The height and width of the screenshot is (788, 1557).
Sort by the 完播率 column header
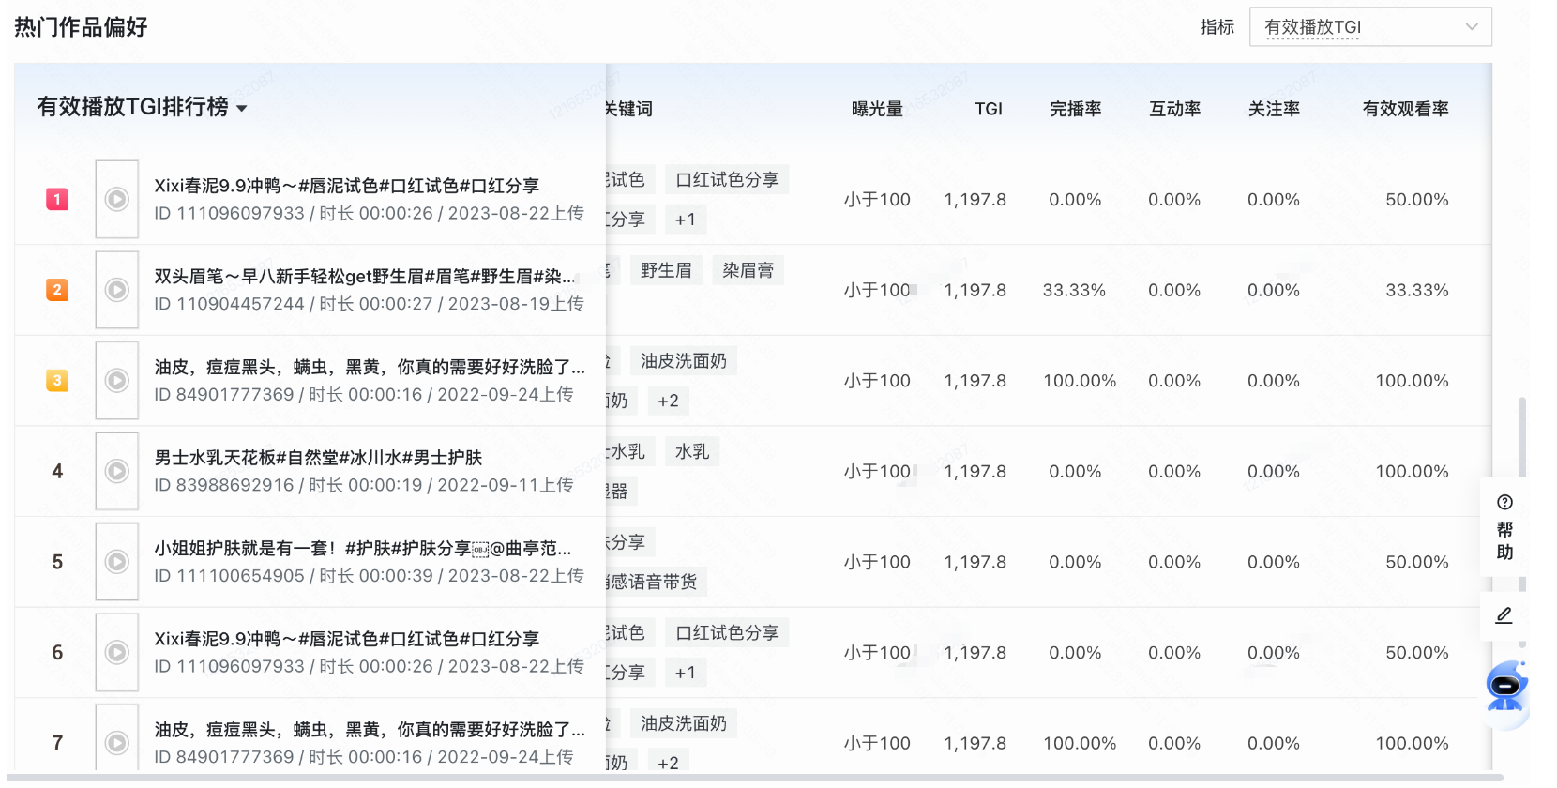[1075, 109]
